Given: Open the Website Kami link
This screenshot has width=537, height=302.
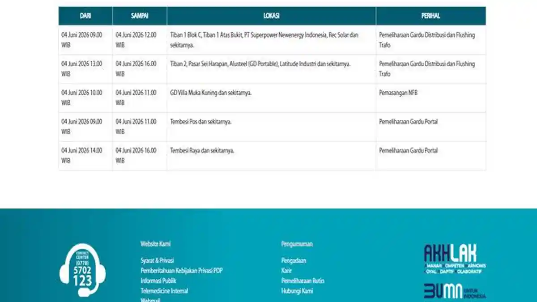Looking at the screenshot, I should click(x=156, y=244).
